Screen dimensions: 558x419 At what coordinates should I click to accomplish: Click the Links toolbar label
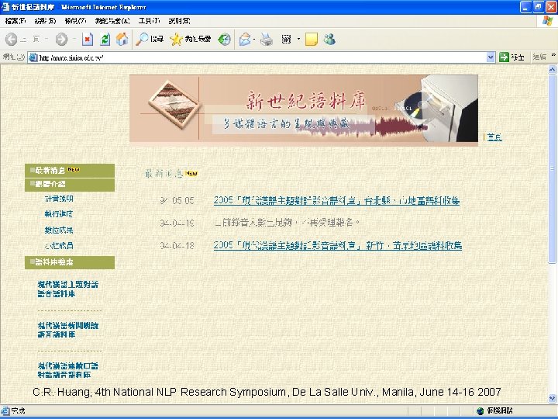(x=539, y=57)
